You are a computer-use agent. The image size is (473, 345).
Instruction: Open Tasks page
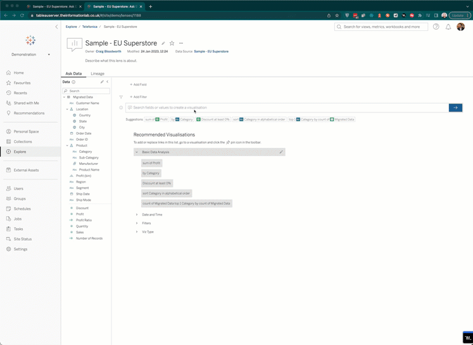18,229
